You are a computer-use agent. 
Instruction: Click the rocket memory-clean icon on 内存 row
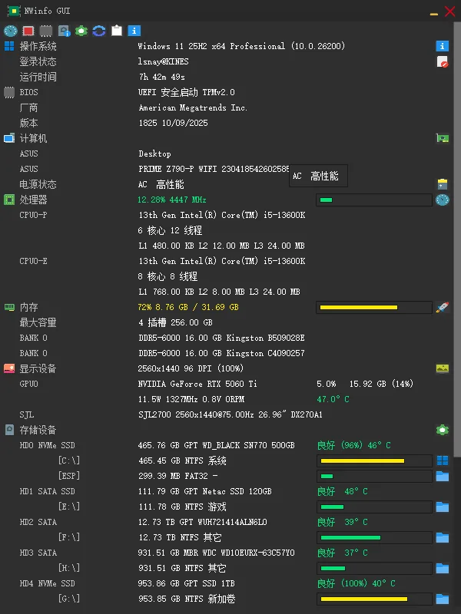(443, 307)
